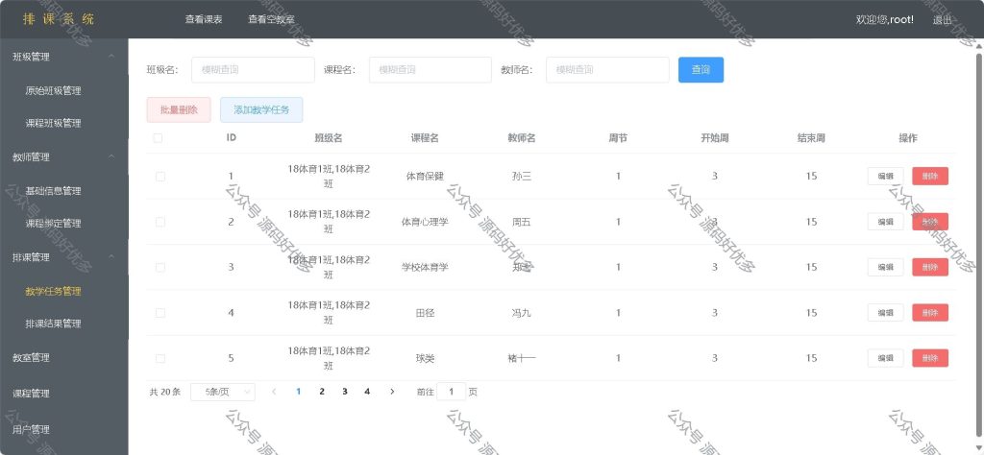Collapse the 教师管理 menu group

111,156
